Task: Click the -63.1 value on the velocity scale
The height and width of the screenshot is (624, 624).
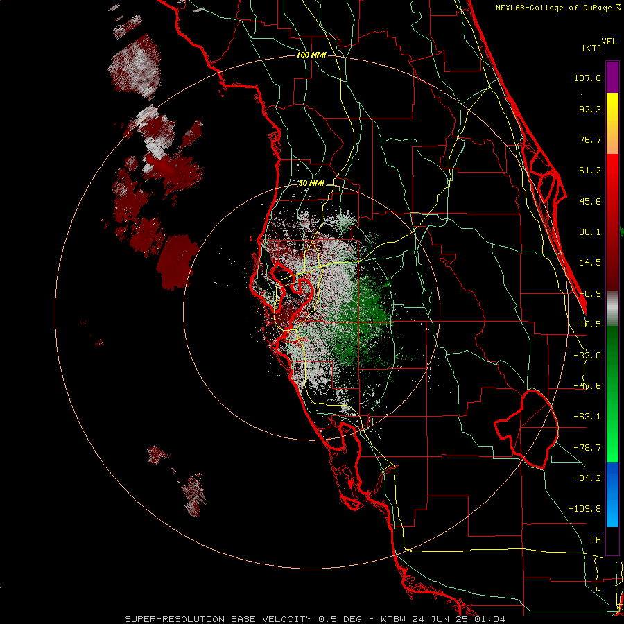Action: coord(587,417)
